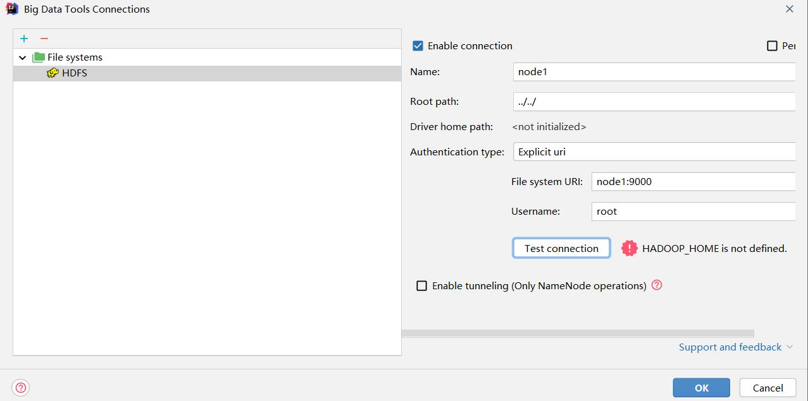This screenshot has height=401, width=808.
Task: Select the HDFS connection in the tree
Action: click(207, 73)
